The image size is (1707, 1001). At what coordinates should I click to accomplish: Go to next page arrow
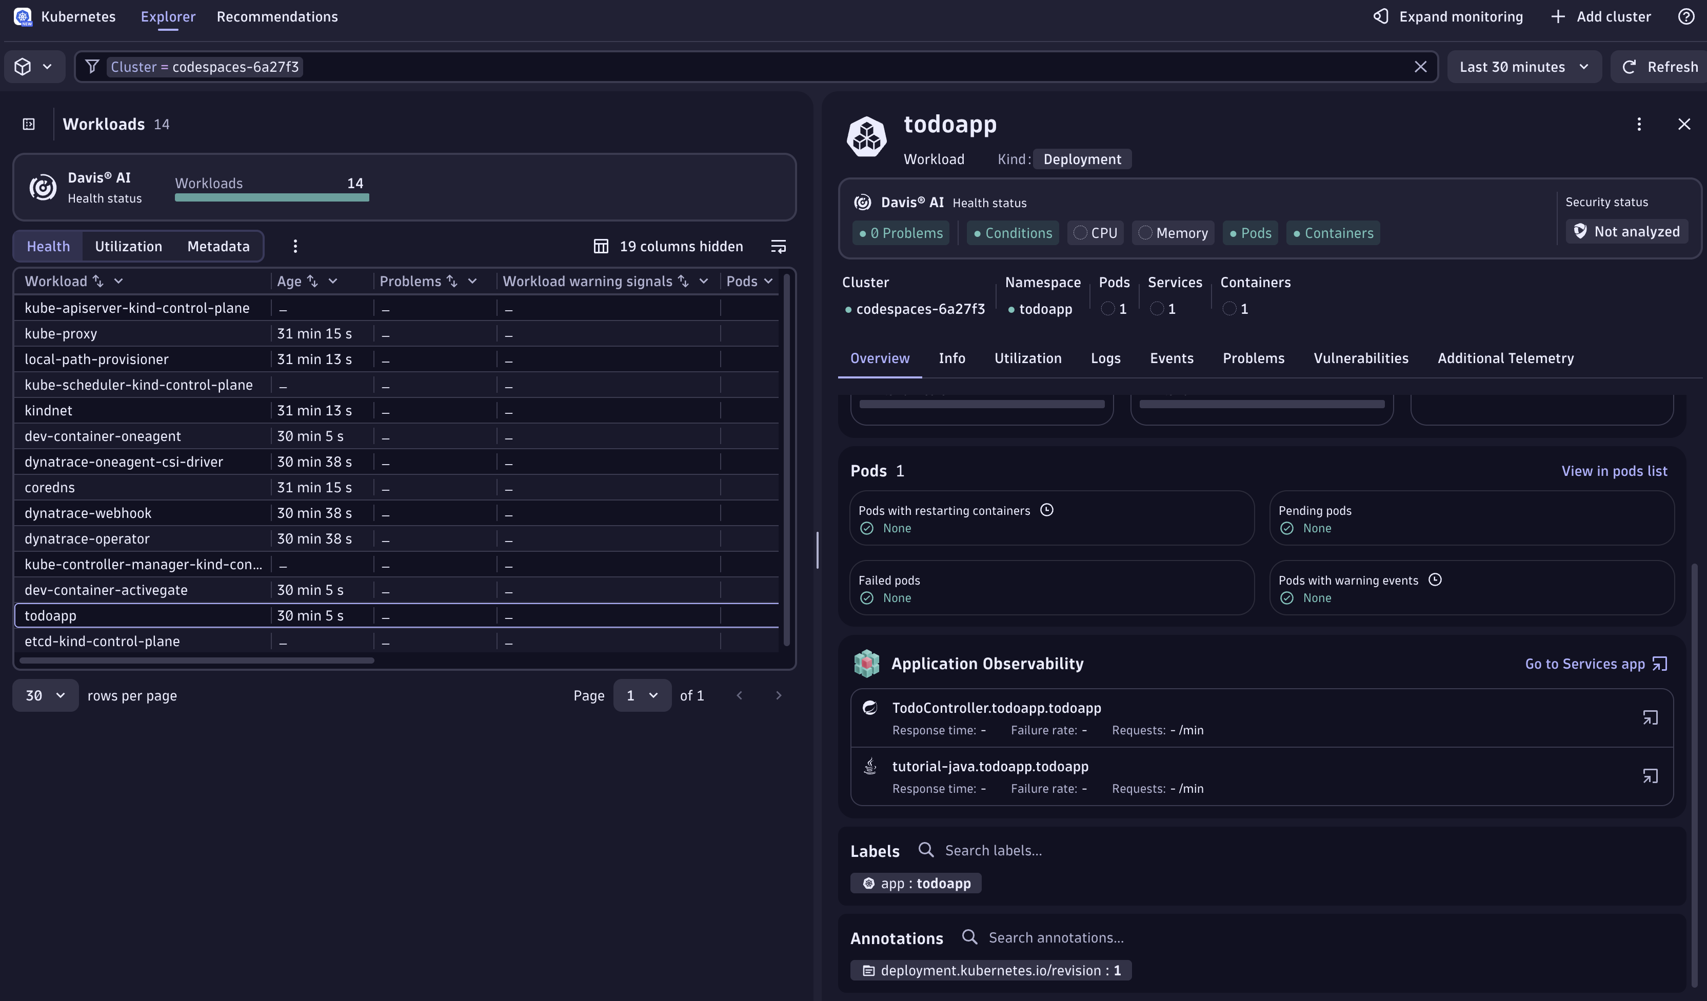(778, 695)
